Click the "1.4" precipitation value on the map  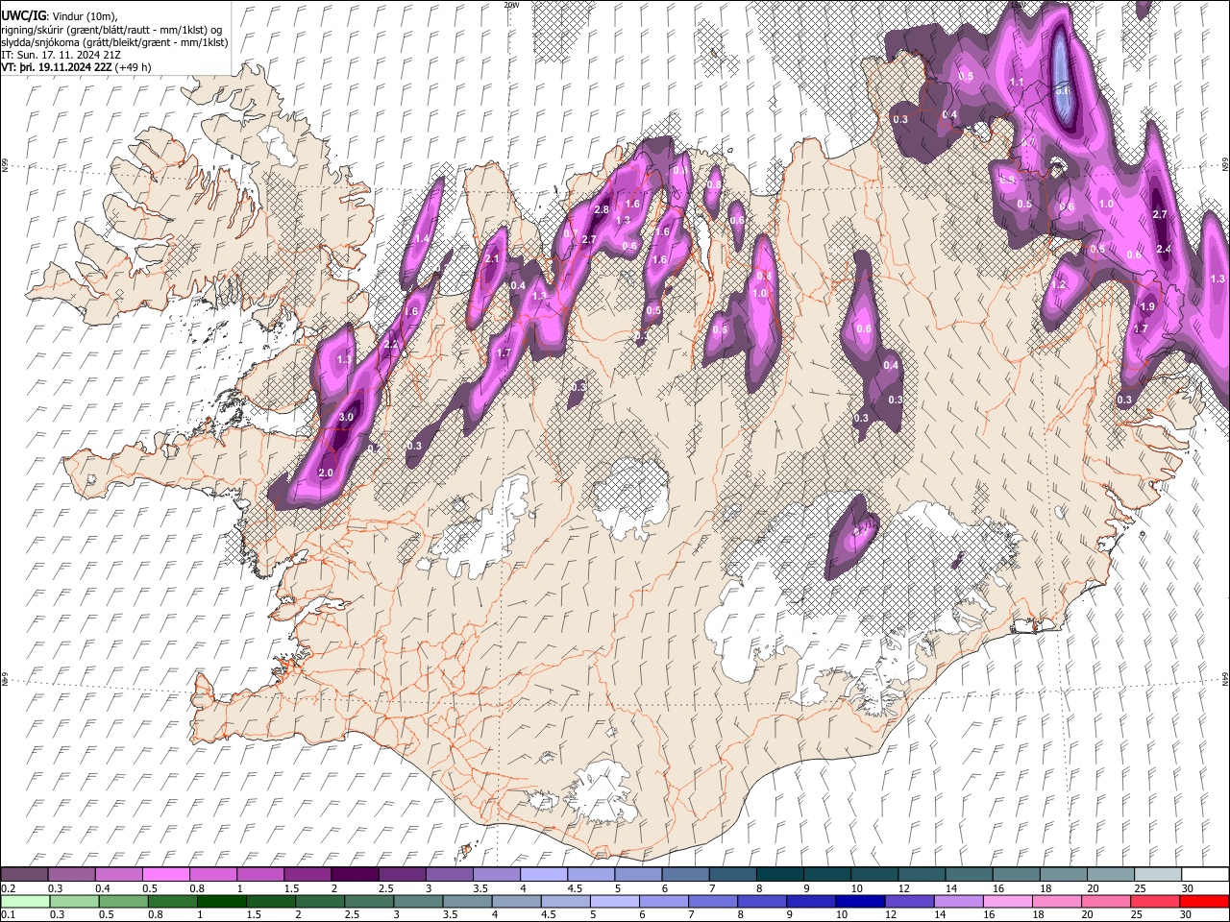click(x=422, y=238)
